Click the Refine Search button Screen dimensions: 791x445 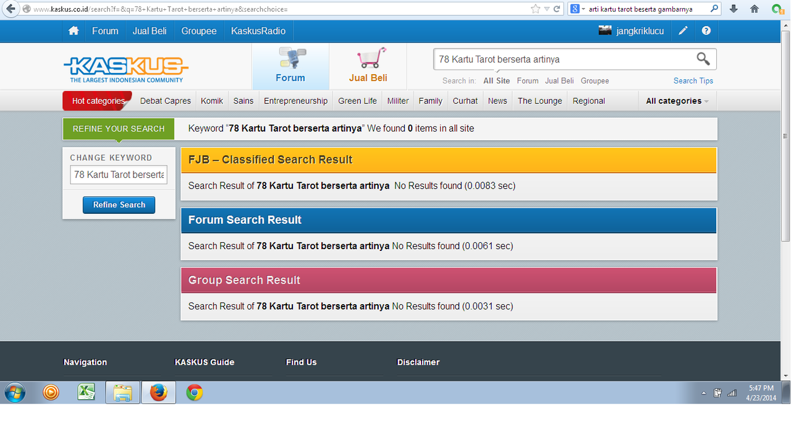click(119, 205)
